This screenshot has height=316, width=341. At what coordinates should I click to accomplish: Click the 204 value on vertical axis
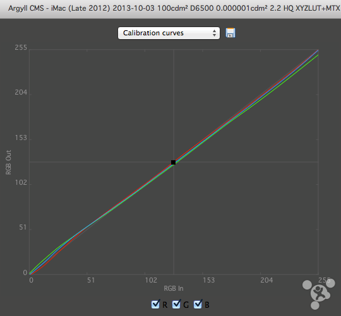(21, 92)
